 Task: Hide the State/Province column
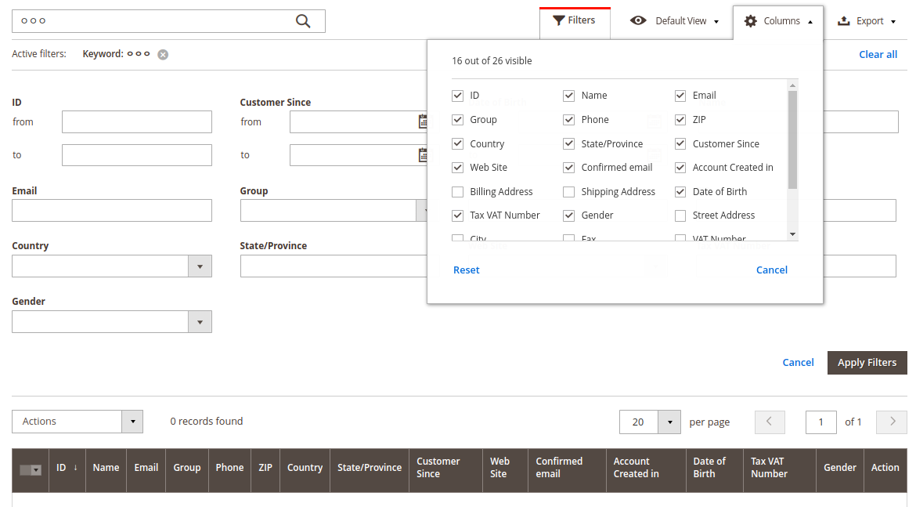click(568, 144)
